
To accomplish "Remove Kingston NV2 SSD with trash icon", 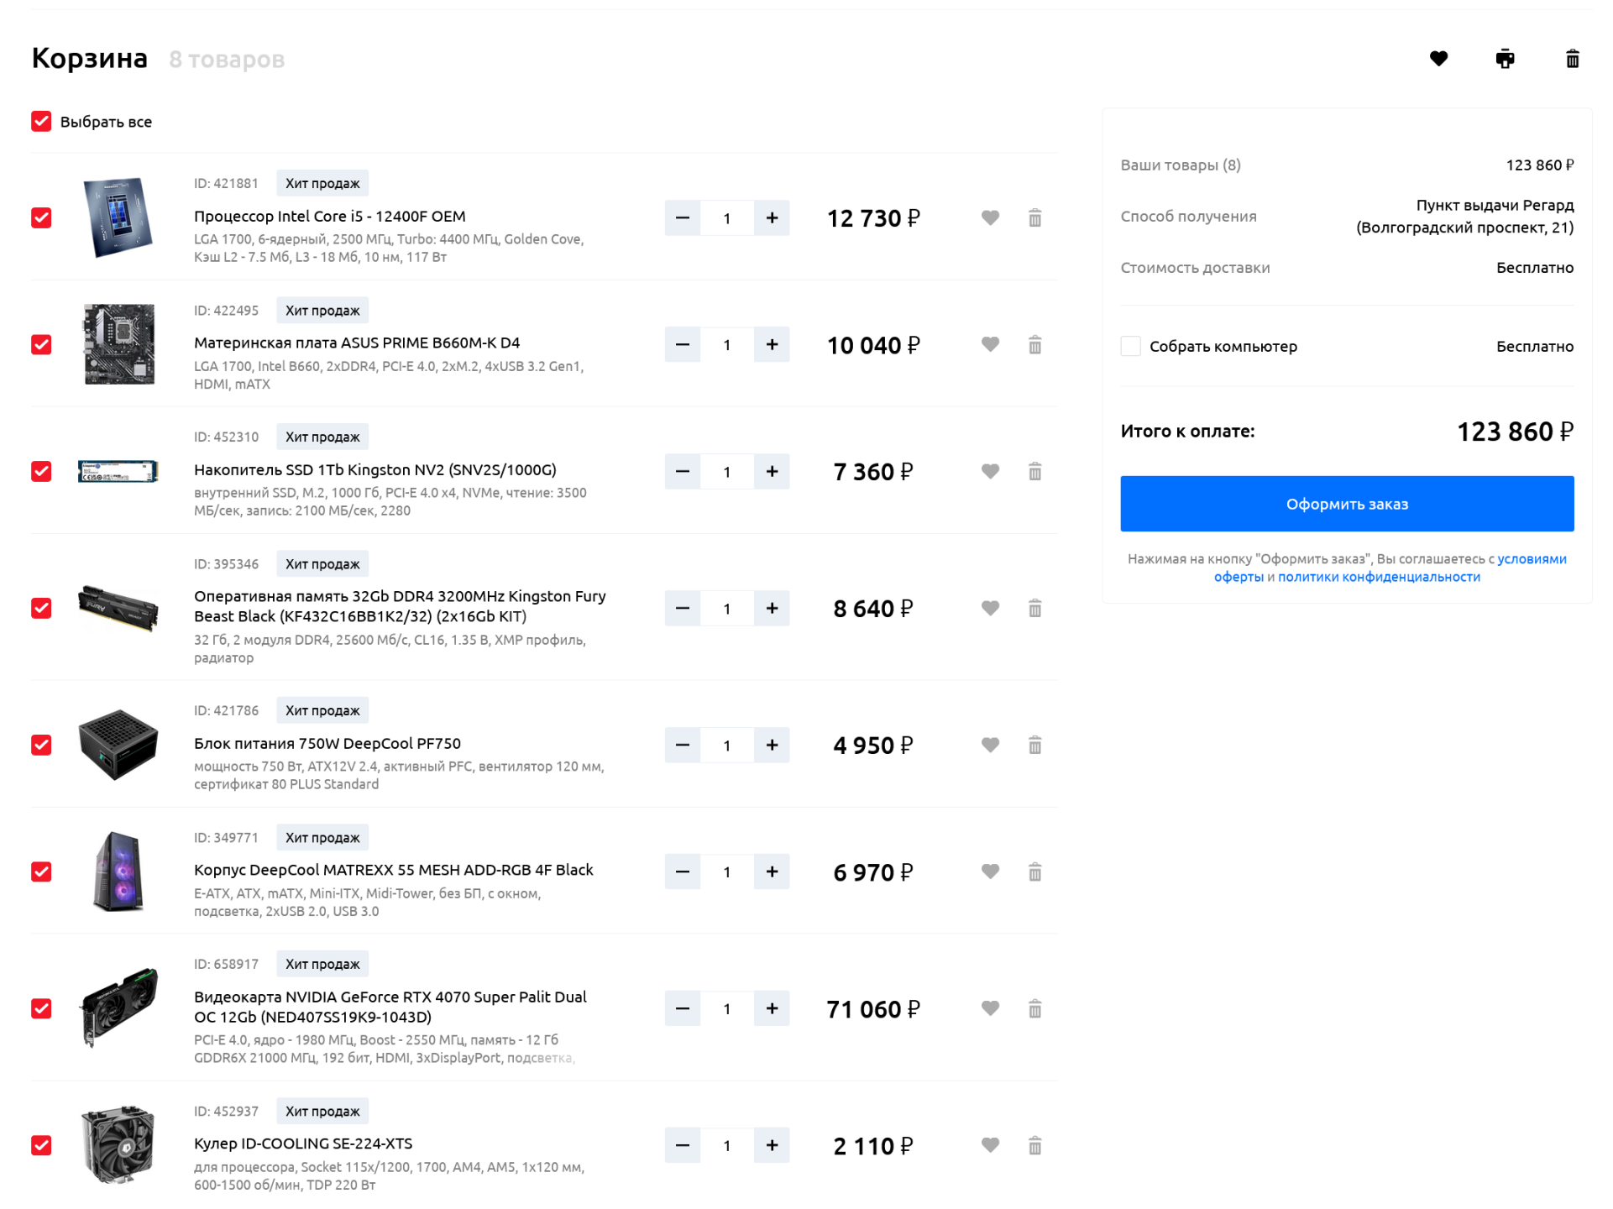I will 1034,472.
